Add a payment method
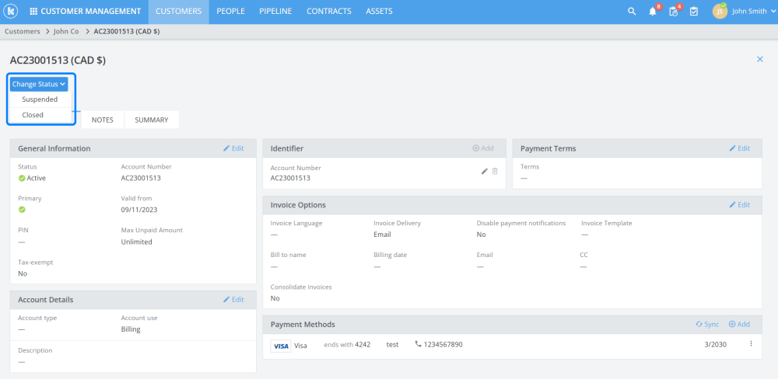 pyautogui.click(x=739, y=325)
